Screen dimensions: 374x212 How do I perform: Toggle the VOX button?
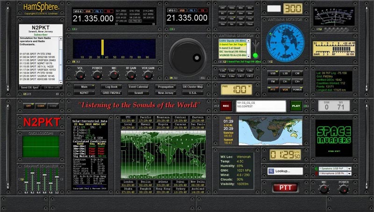click(285, 90)
